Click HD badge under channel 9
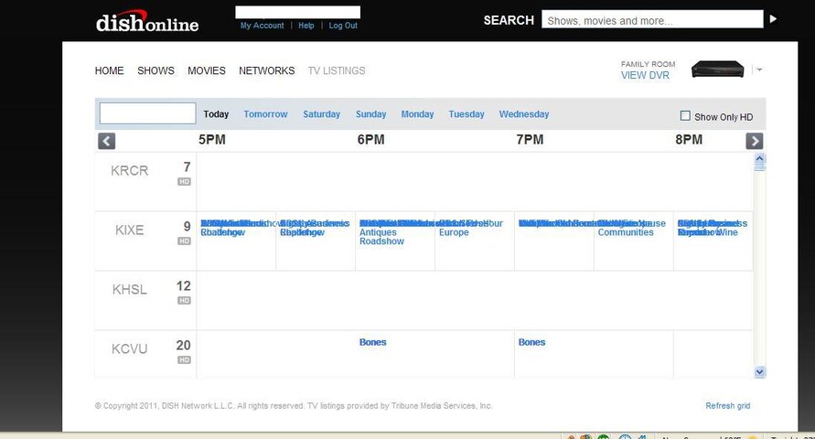 (x=184, y=241)
